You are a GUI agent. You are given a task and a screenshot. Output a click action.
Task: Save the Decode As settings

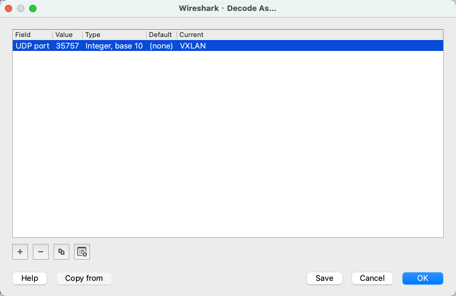point(325,278)
